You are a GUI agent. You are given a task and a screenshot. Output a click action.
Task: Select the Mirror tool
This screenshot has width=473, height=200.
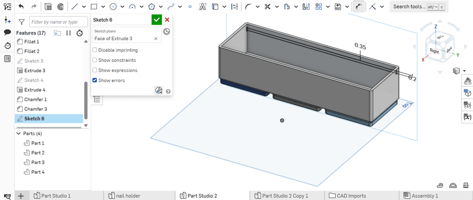[306, 6]
